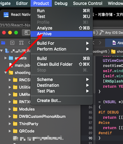Click the ThirdParty folder icon
Image resolution: width=123 pixels, height=144 pixels.
pyautogui.click(x=15, y=124)
